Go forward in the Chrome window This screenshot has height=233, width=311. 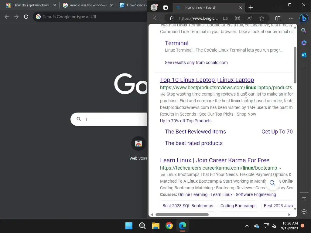tap(16, 17)
